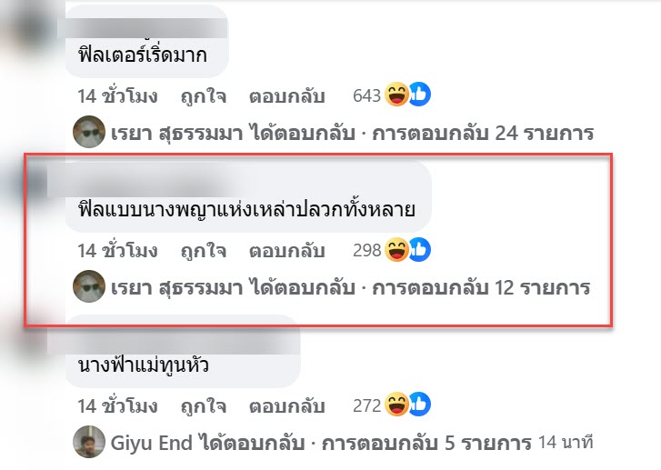Expand the 24 replies thread
This screenshot has width=661, height=470.
(x=352, y=134)
